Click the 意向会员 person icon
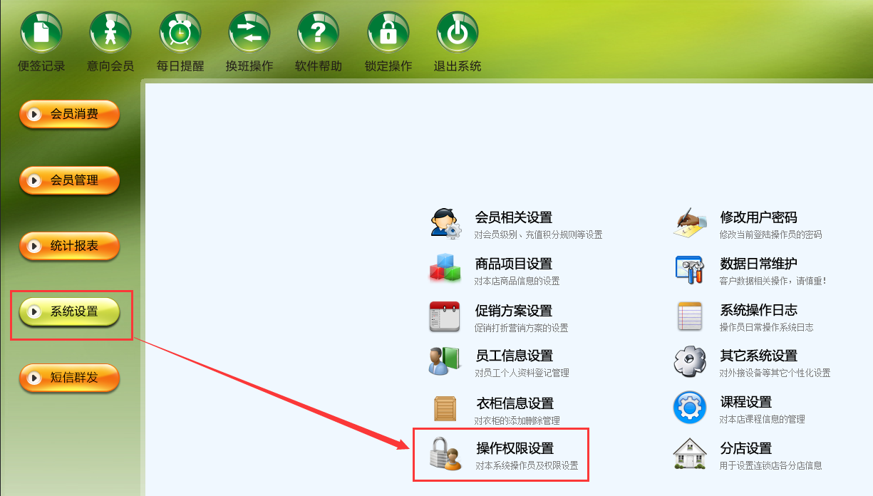873x496 pixels. [x=110, y=32]
